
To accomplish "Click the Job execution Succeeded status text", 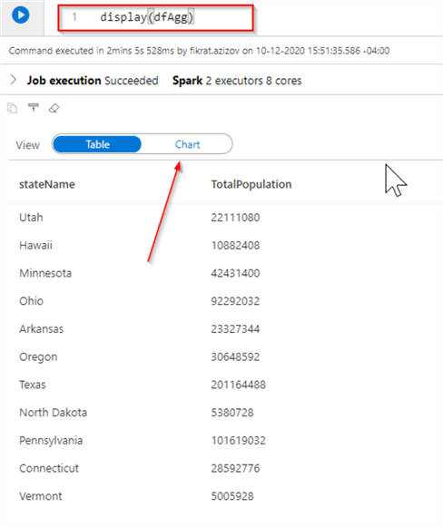I will [93, 81].
